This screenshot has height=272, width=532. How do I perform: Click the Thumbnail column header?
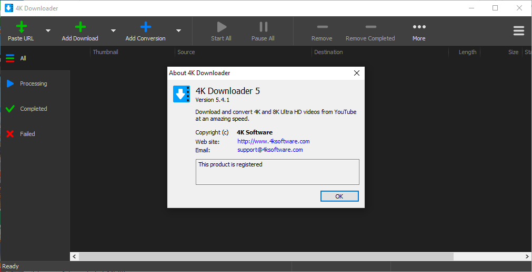coord(133,52)
